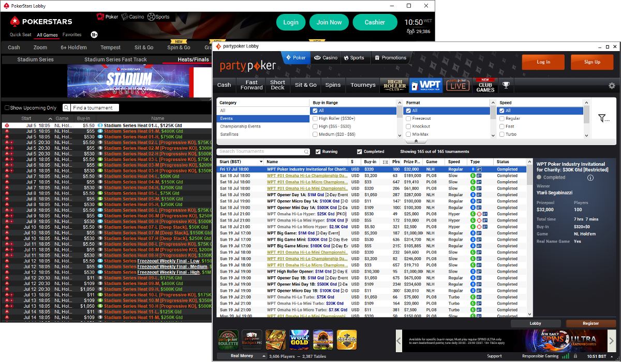Image resolution: width=621 pixels, height=362 pixels.
Task: Show next promo banner in partypoker
Action: click(x=612, y=341)
